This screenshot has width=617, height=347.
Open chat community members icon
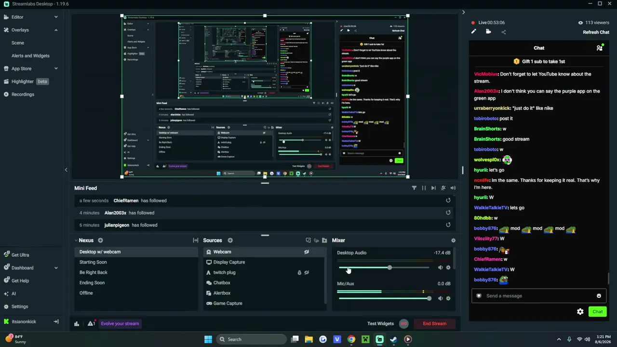point(600,48)
